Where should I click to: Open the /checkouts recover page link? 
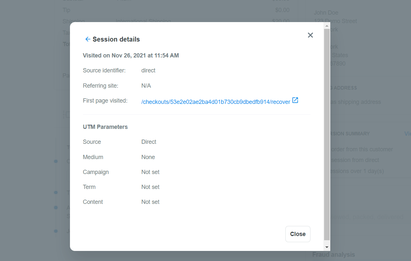pos(215,102)
